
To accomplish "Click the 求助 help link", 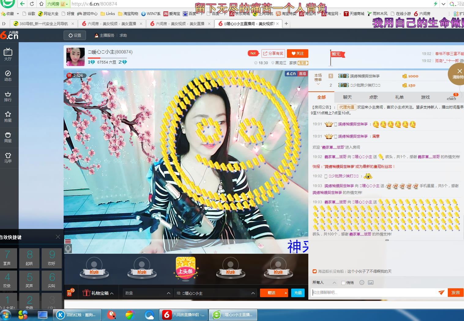I will tap(123, 35).
